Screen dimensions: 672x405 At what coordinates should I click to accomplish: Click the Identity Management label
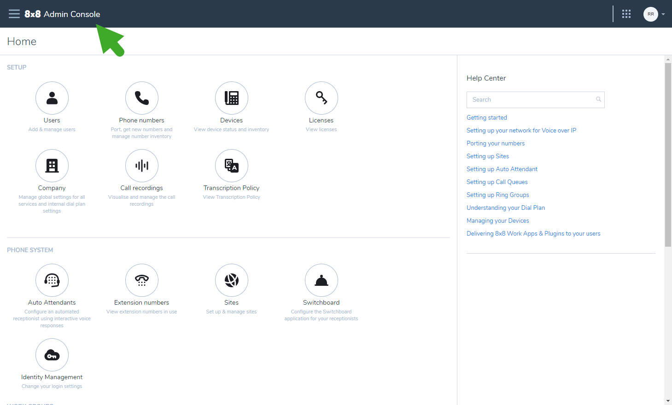click(52, 377)
